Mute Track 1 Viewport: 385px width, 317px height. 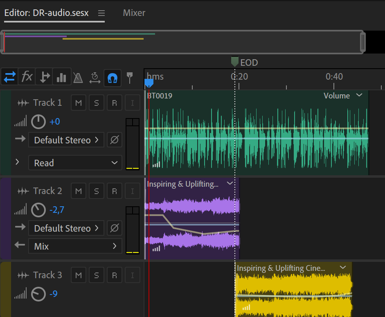point(79,103)
